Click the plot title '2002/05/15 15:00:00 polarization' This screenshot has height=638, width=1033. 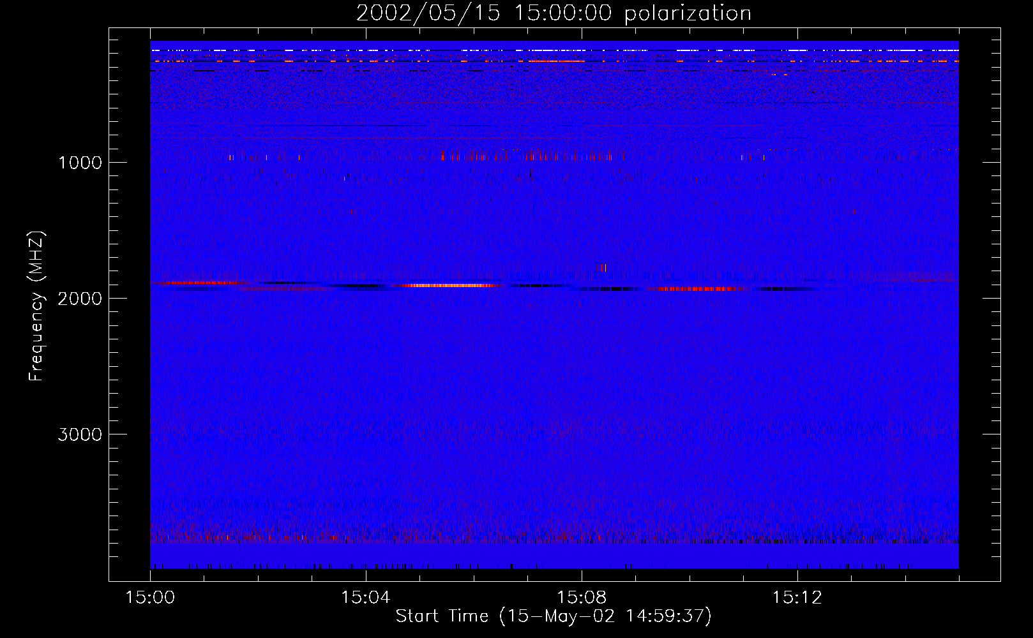pos(554,13)
